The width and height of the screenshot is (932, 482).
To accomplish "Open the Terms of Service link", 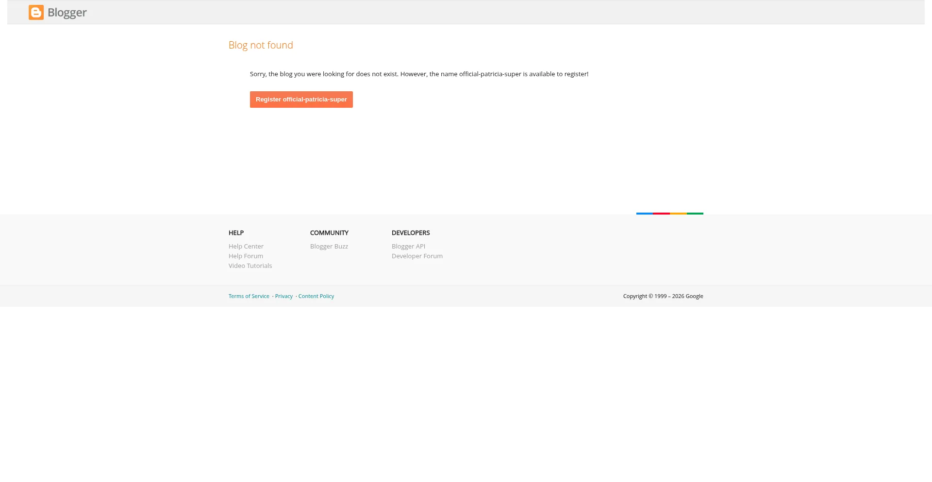I will [249, 296].
